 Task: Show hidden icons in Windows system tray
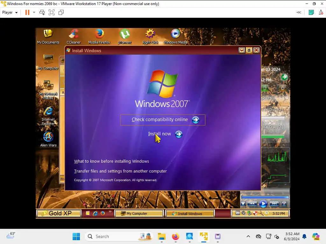248,236
